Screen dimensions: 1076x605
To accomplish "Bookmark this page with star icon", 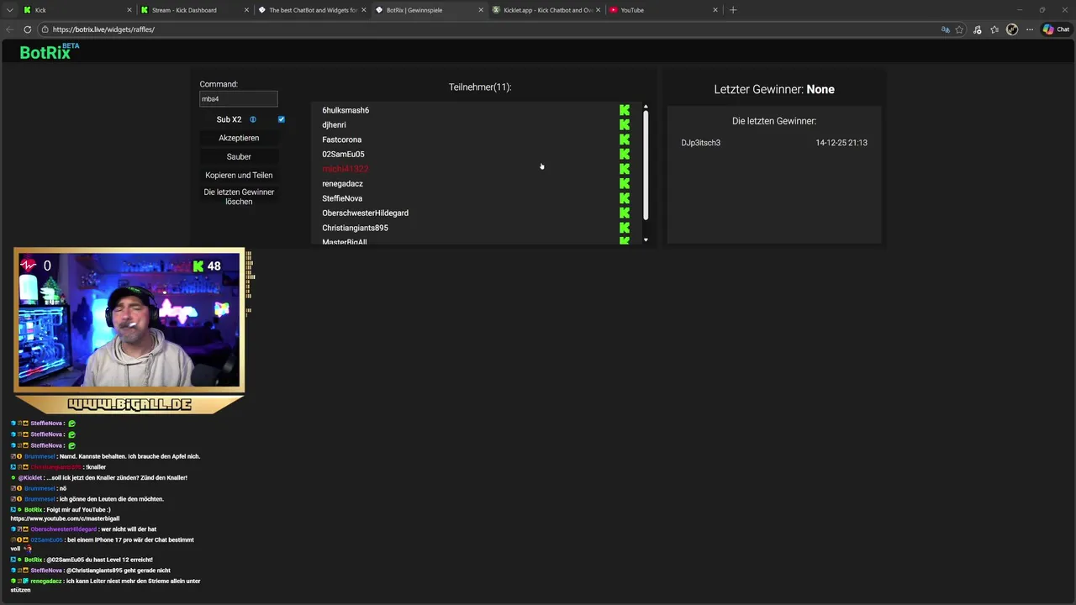I will 959,29.
